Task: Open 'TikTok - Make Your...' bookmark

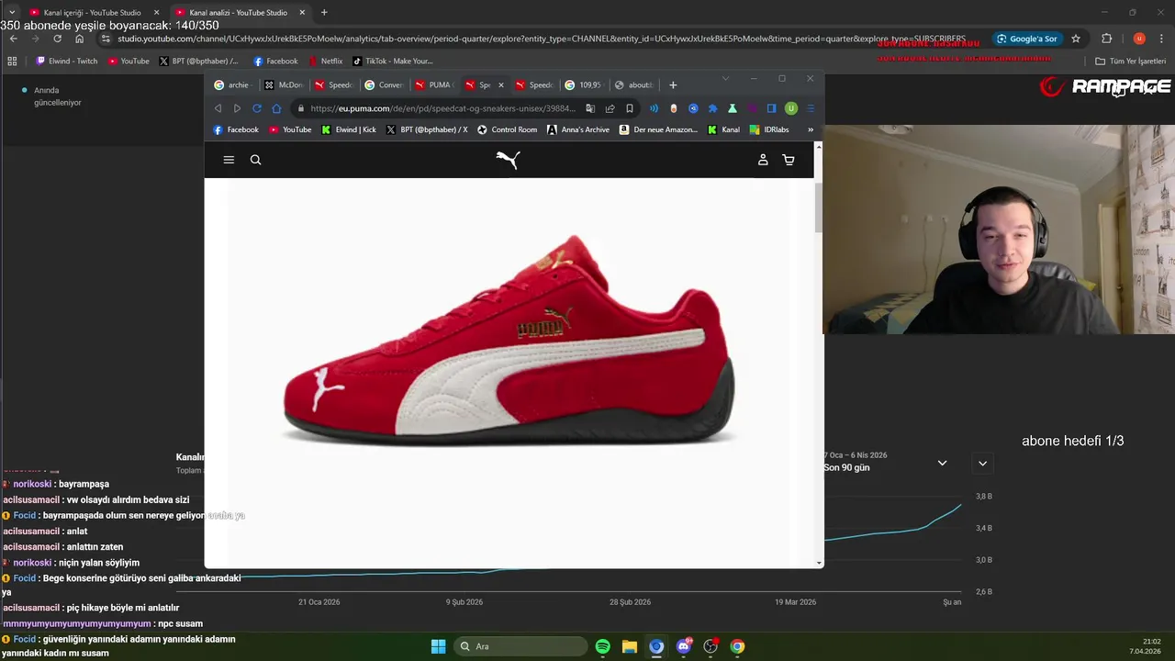Action: click(392, 61)
